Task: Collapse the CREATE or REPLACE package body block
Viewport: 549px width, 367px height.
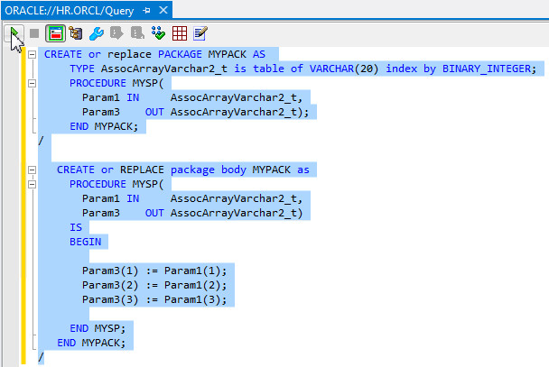Action: pos(32,170)
